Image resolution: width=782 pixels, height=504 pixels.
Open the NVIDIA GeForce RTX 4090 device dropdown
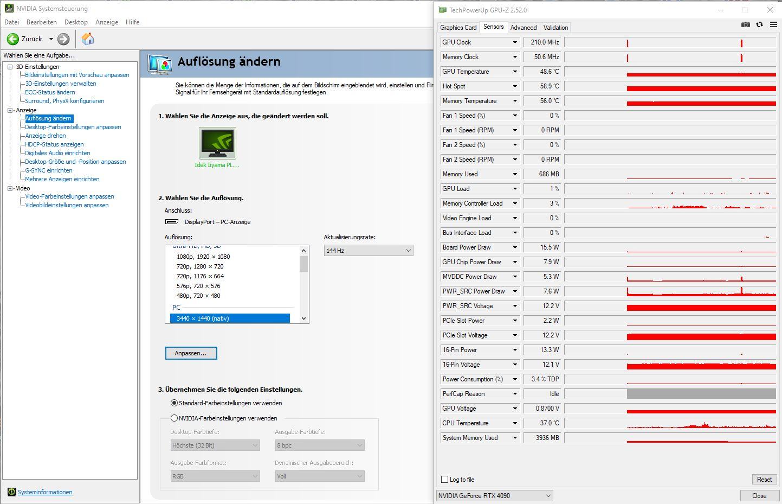point(494,495)
